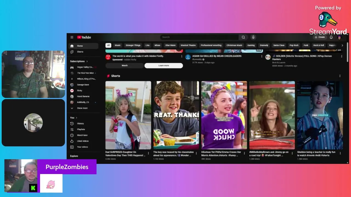Open Your videos from the sidebar
Screen dimensions: 351x197
point(83,147)
